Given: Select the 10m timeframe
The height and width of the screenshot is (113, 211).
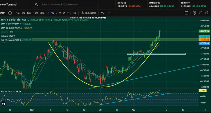Looking at the screenshot, I should click(29, 13).
